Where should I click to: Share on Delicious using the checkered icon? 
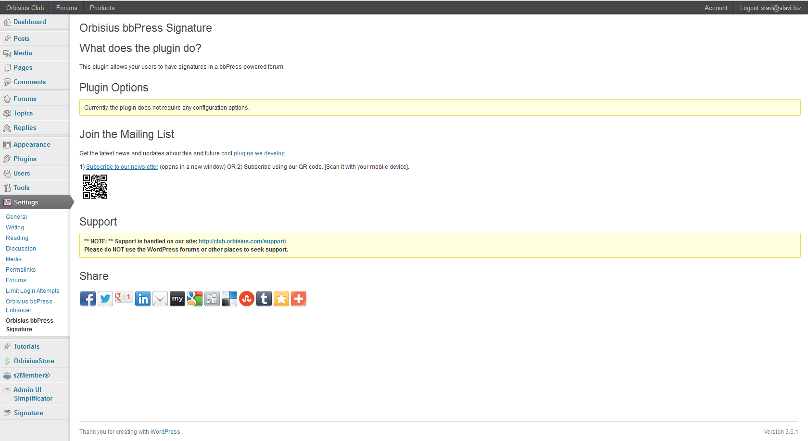[x=229, y=299]
